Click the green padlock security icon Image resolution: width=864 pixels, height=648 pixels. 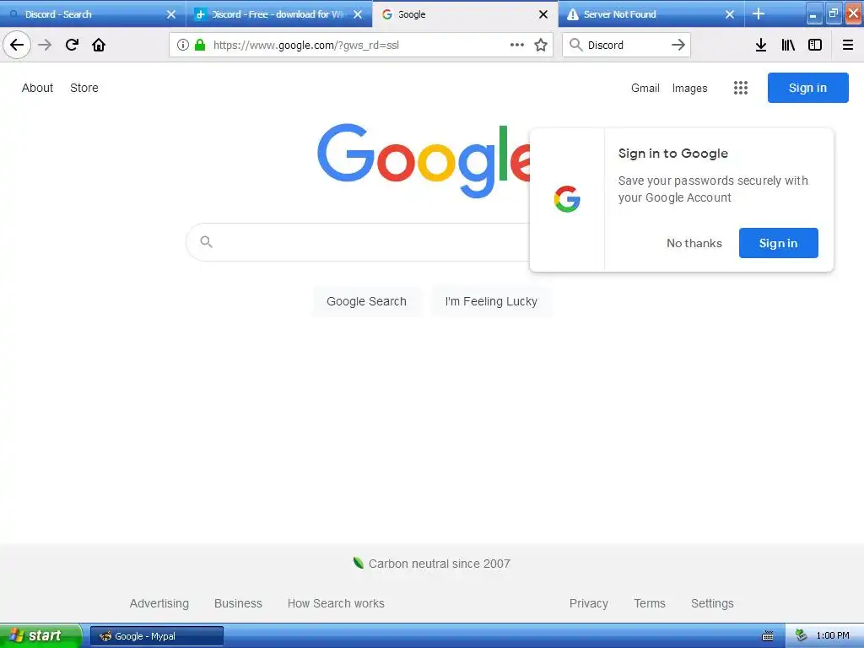coord(200,45)
